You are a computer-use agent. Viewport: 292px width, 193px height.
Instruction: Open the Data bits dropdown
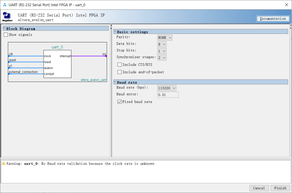coord(162,44)
